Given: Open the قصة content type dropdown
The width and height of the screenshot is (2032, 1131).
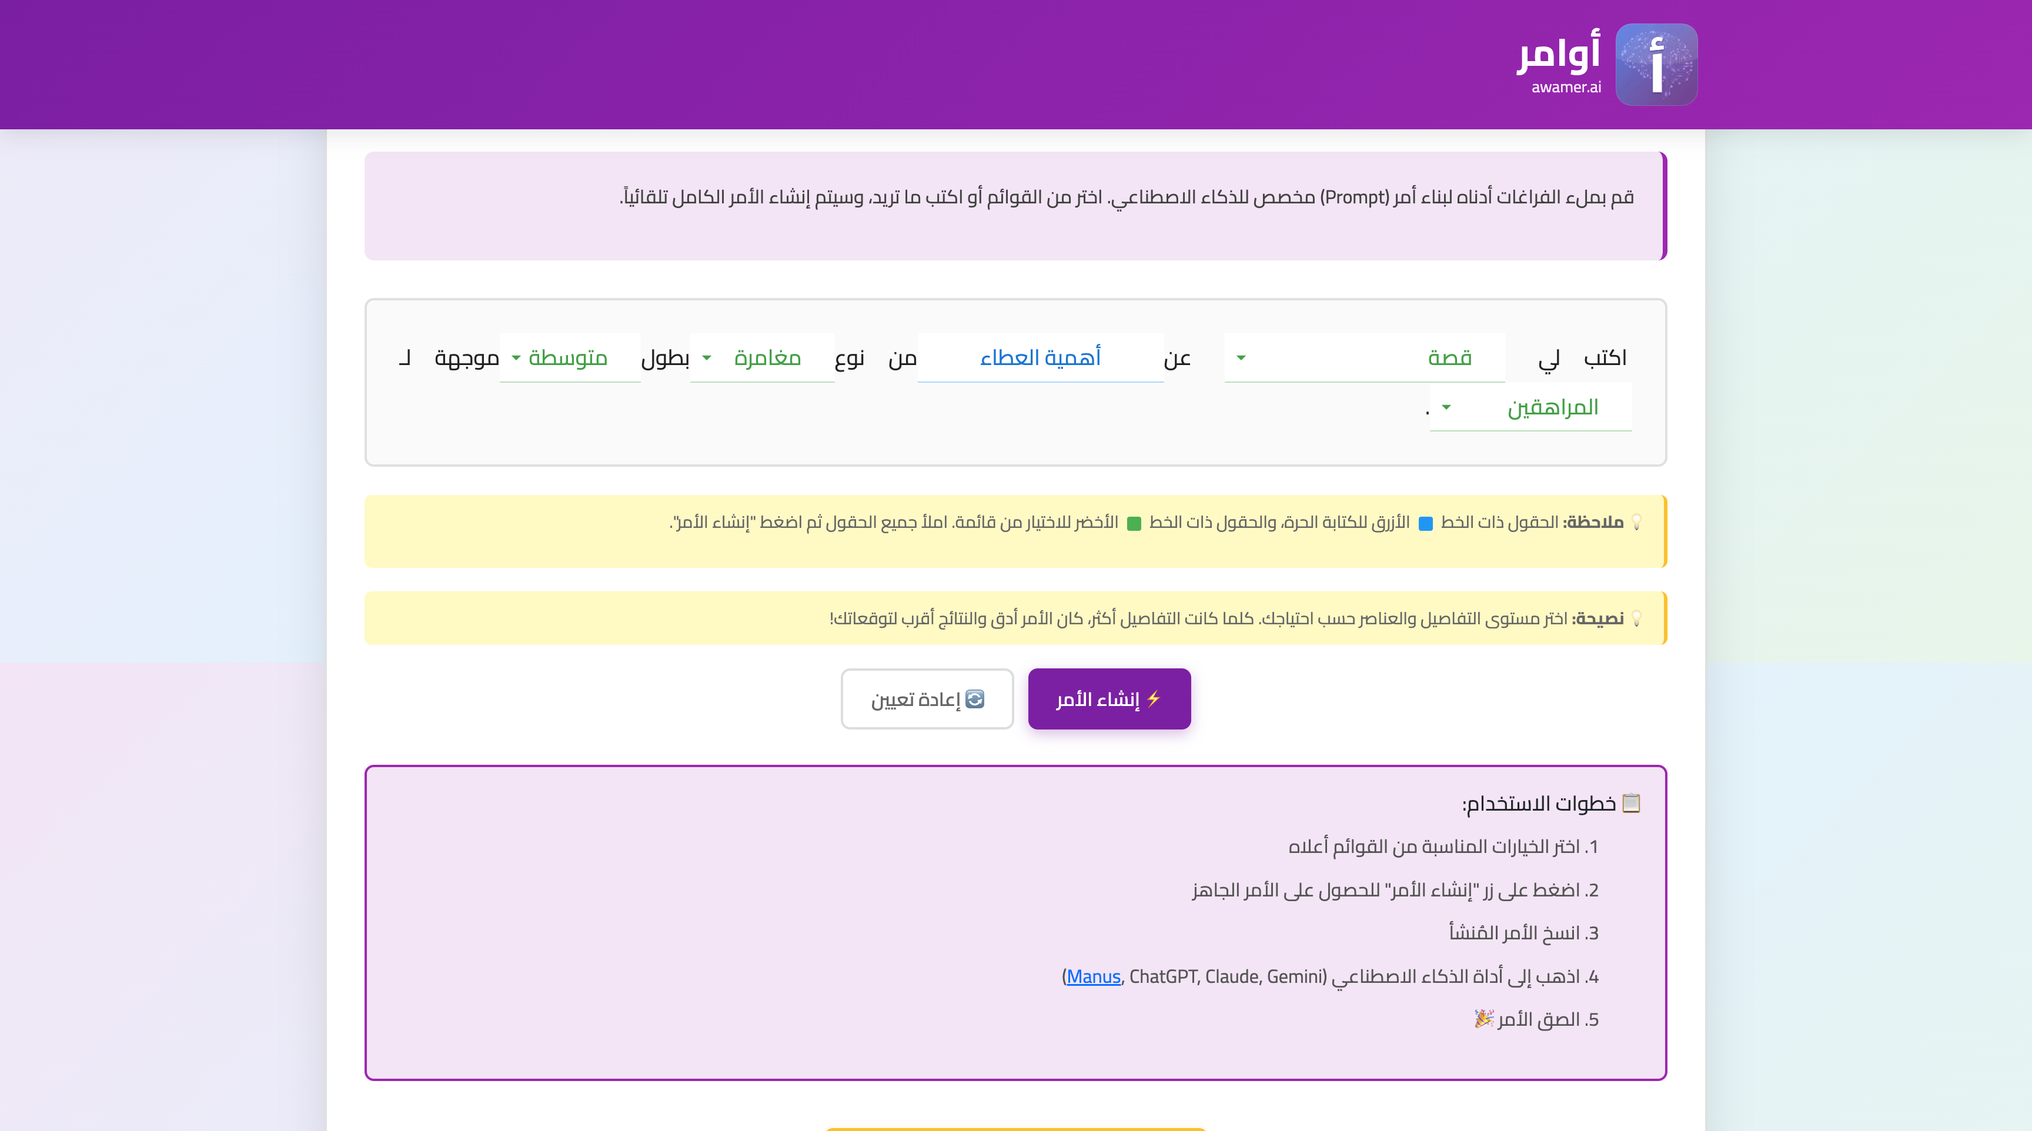Looking at the screenshot, I should pos(1364,358).
